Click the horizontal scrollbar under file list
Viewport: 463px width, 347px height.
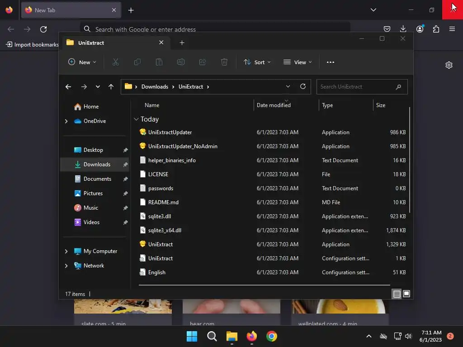pyautogui.click(x=264, y=285)
